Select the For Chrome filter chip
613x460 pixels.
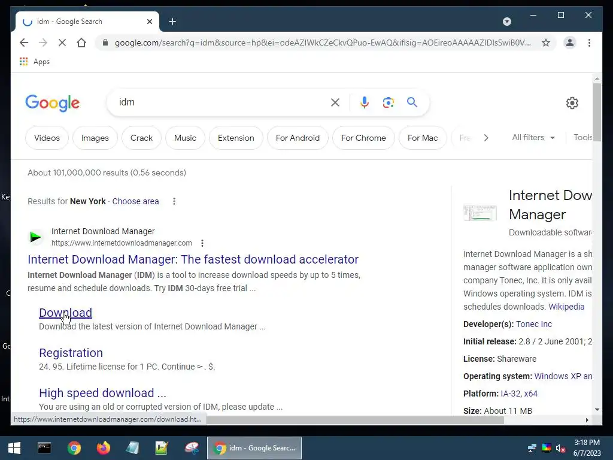click(363, 138)
